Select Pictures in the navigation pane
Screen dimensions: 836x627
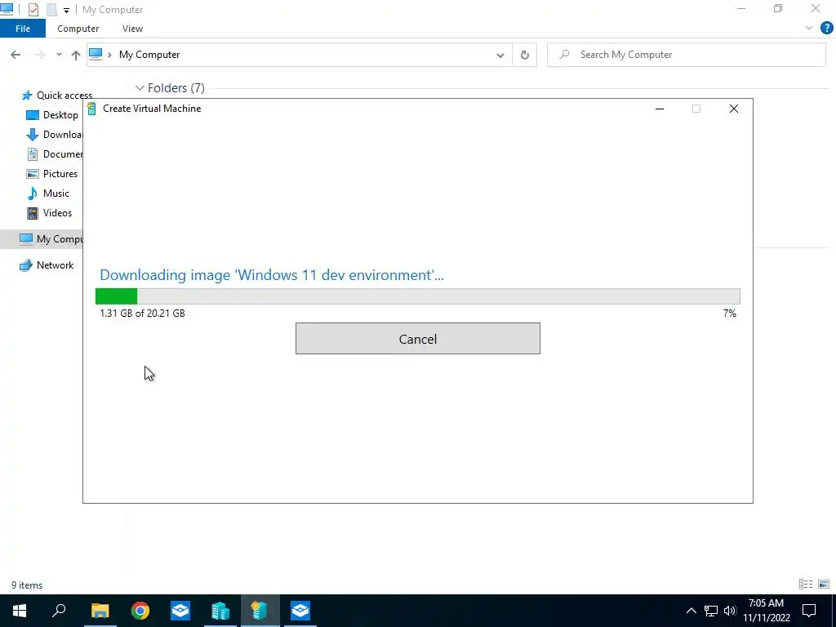[x=52, y=174]
